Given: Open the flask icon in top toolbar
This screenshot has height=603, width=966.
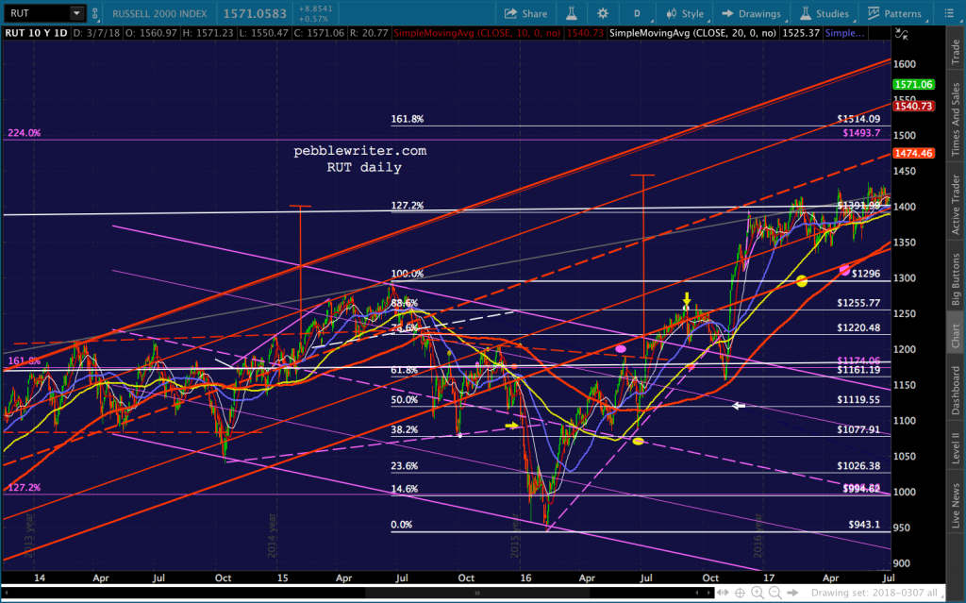Looking at the screenshot, I should pos(572,13).
